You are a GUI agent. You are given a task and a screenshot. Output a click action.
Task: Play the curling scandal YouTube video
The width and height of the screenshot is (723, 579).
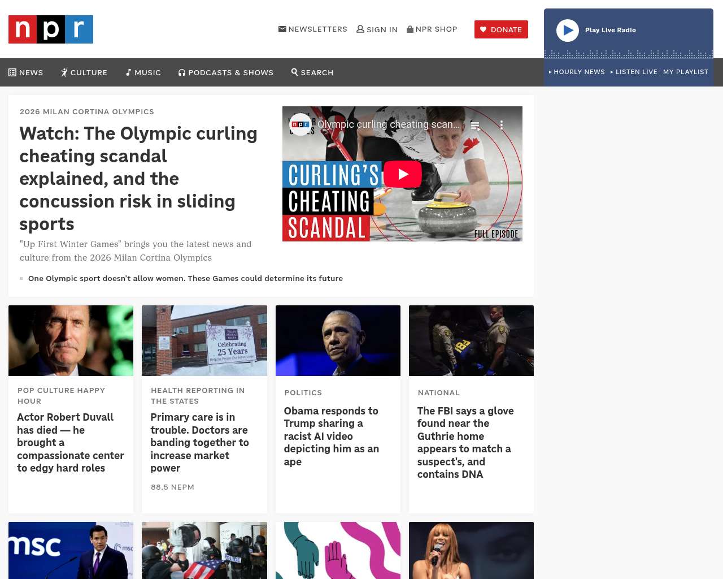point(402,174)
